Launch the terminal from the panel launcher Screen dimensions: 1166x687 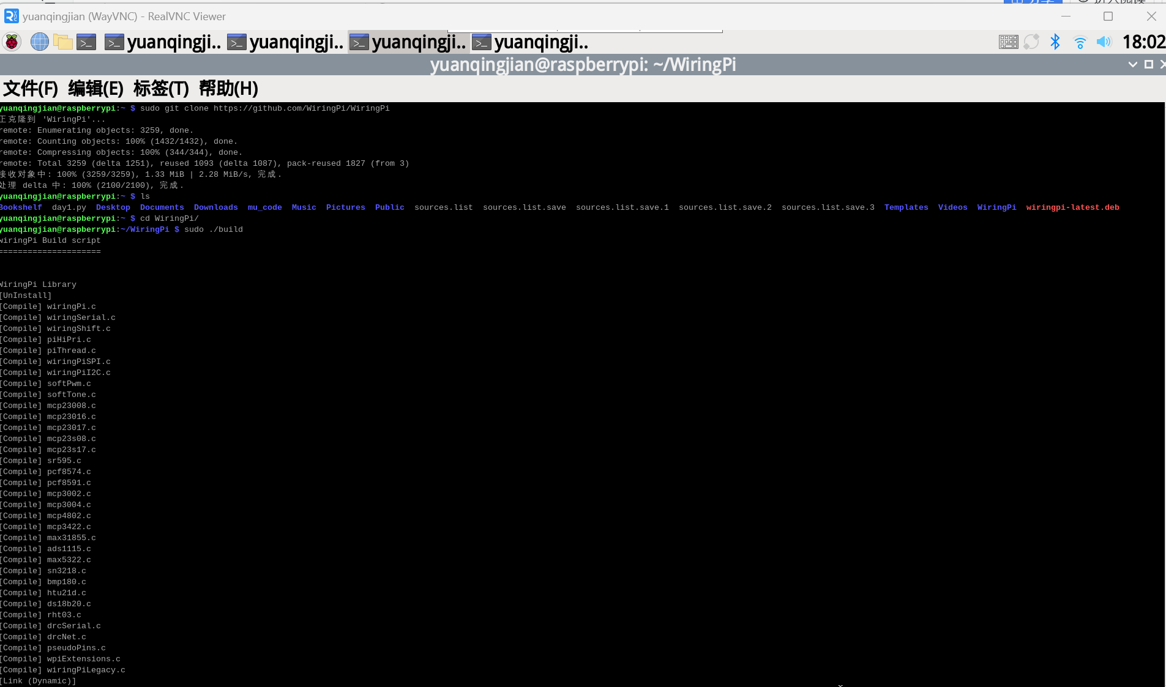point(86,42)
